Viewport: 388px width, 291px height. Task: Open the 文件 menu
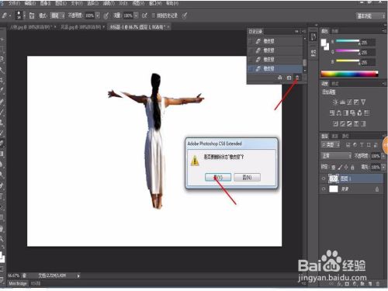click(16, 4)
